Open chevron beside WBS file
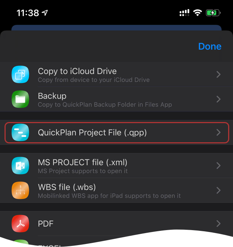Image resolution: width=233 pixels, height=247 pixels. (218, 190)
